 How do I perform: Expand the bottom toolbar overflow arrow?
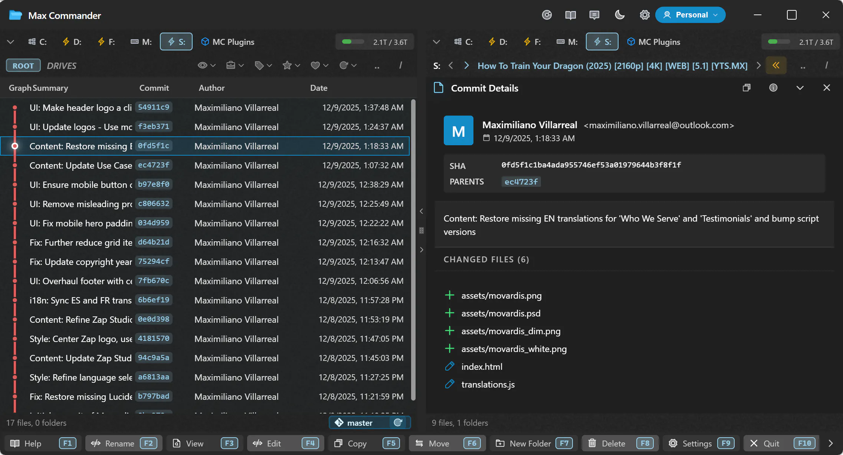[830, 443]
